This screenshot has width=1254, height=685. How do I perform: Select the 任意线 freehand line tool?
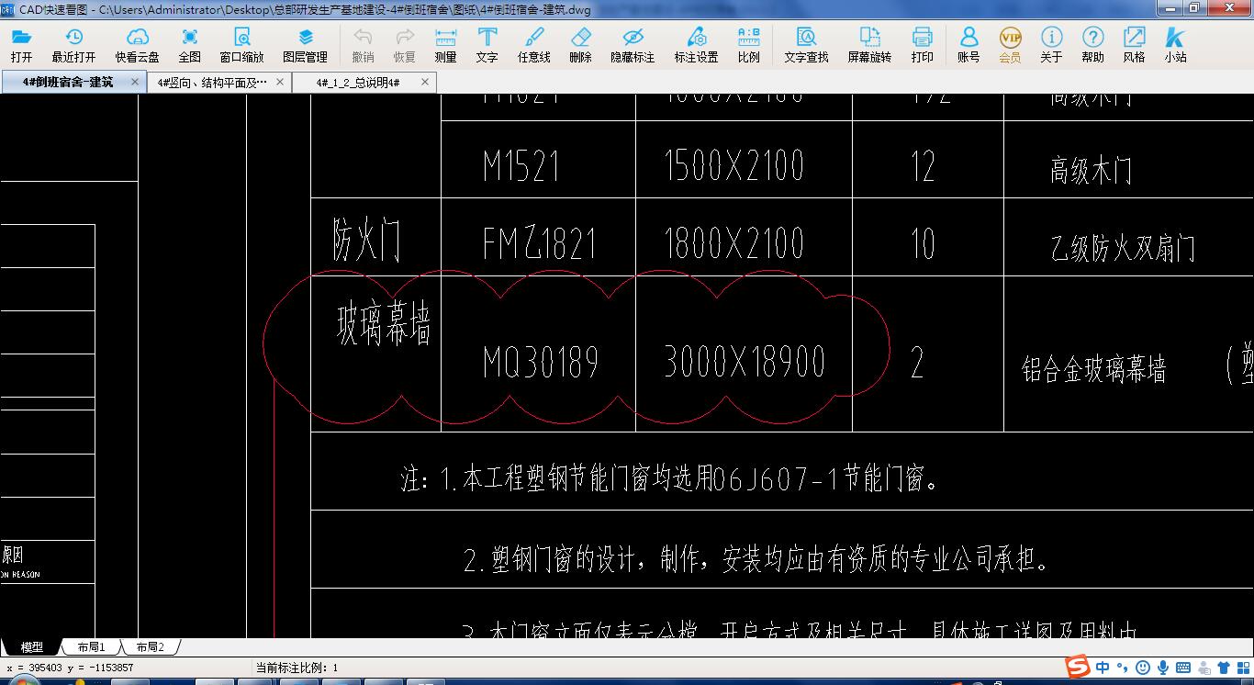533,44
